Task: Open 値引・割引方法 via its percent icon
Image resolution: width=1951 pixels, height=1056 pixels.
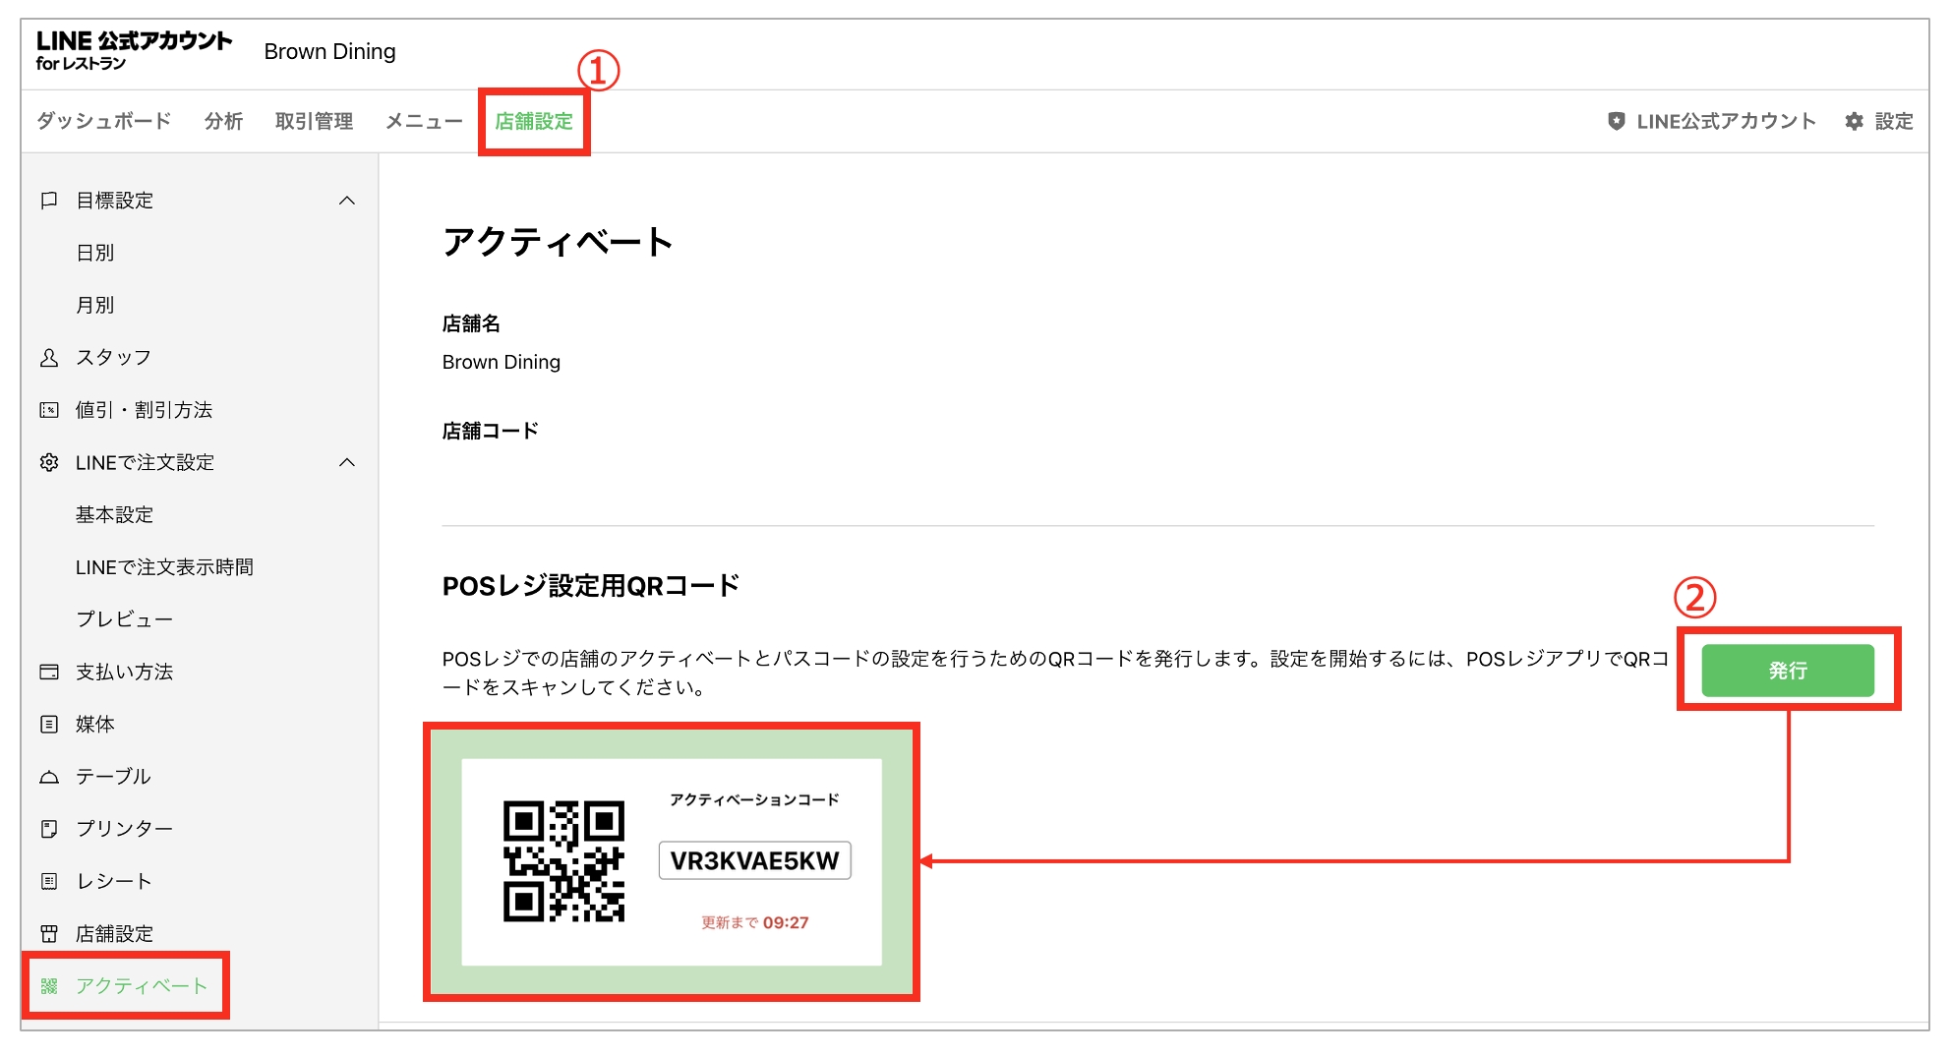Action: pyautogui.click(x=48, y=410)
